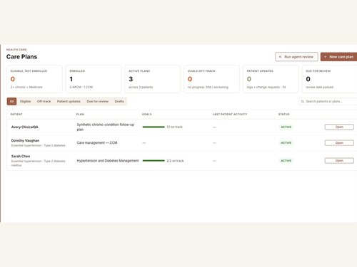Click Dorothy Vaughan's conditions subtitle

coord(39,145)
